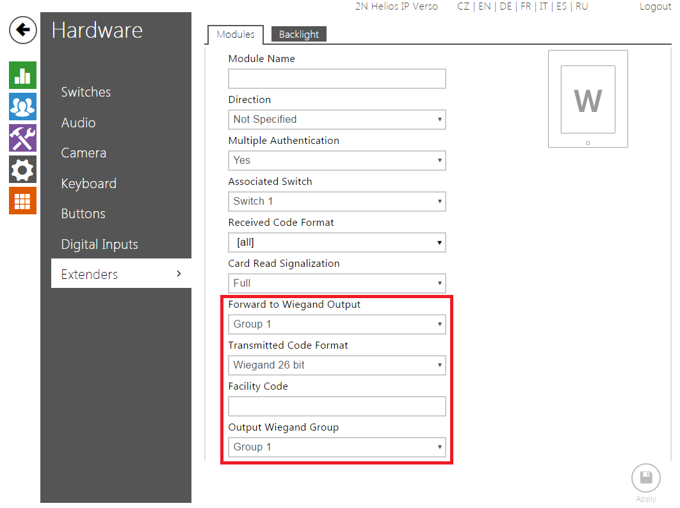Click the Apply save disk icon
This screenshot has height=508, width=680.
coord(645,478)
